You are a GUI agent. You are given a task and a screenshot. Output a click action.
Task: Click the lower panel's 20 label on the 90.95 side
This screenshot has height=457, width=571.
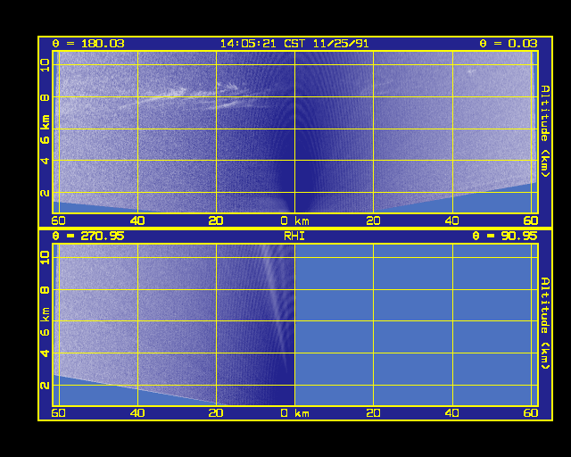click(373, 413)
